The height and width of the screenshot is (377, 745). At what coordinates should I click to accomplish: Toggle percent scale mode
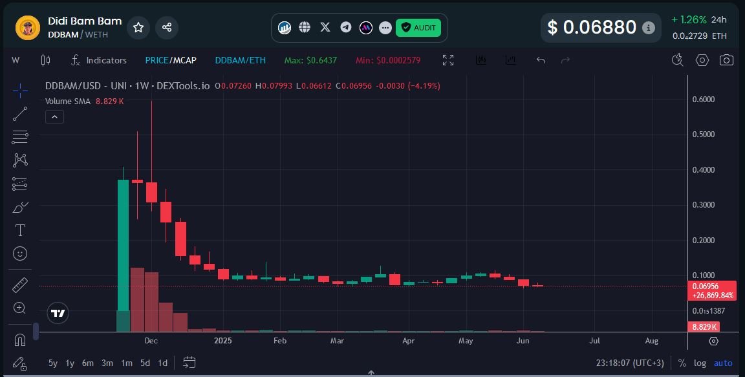[x=682, y=363]
